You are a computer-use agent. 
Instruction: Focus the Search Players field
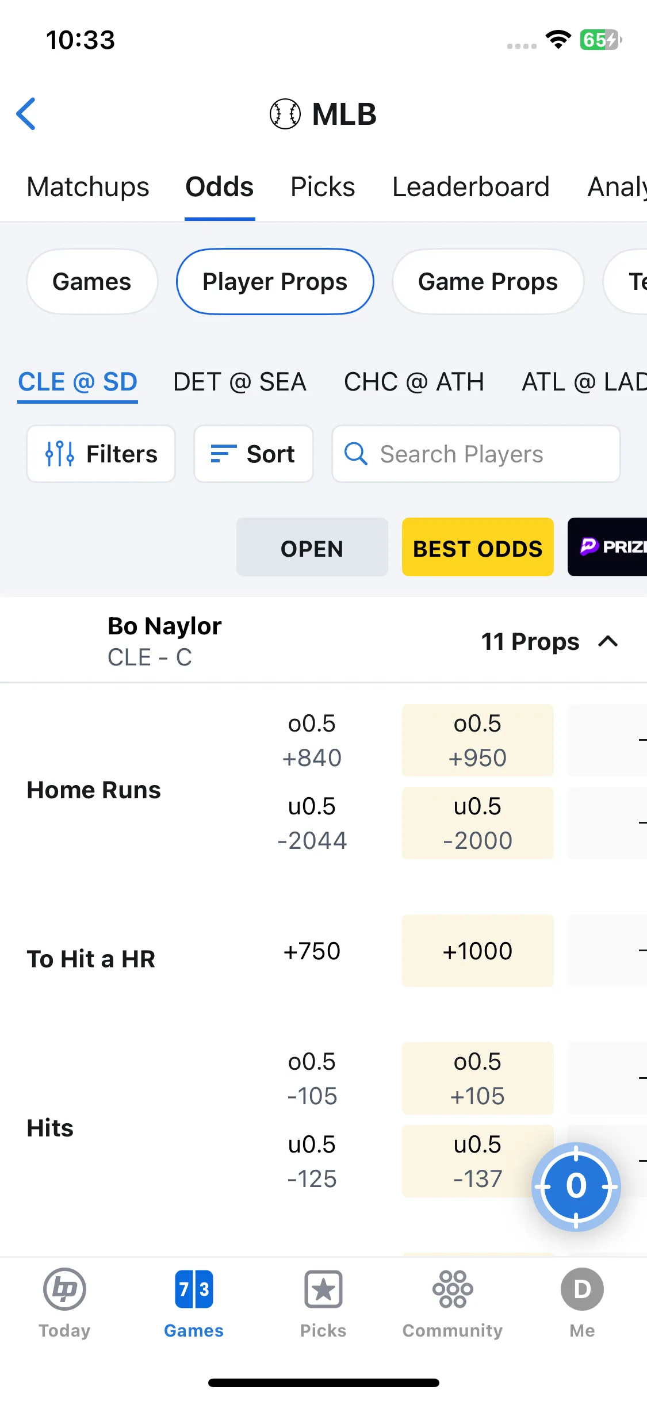point(476,454)
